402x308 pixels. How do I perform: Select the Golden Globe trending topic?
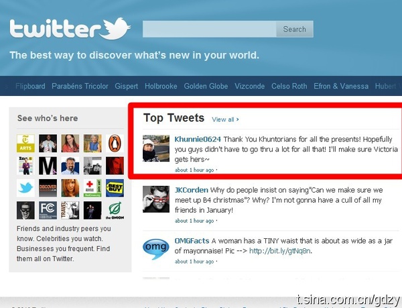pos(206,86)
